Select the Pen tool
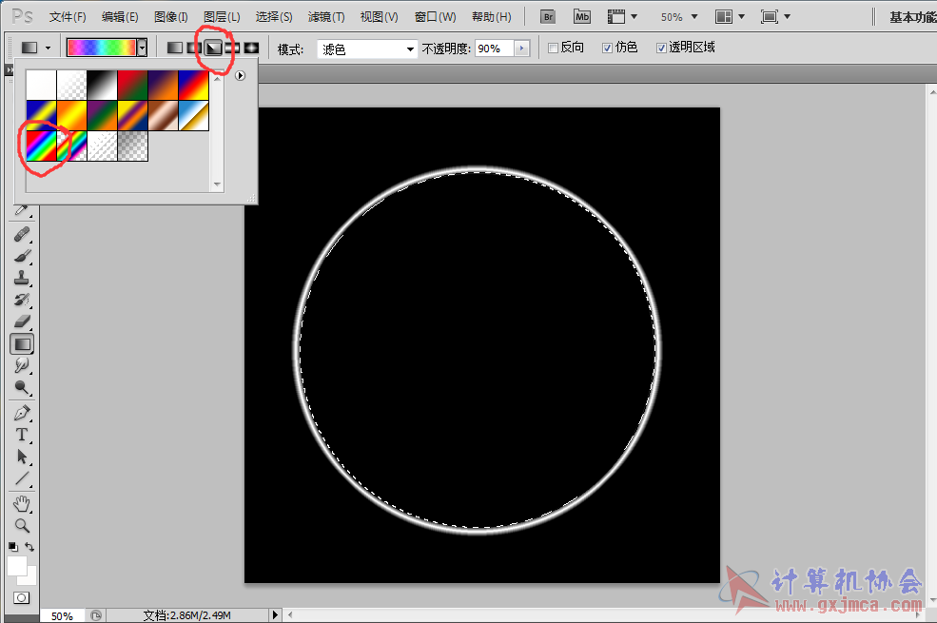Screen dimensions: 937x623 click(22, 413)
